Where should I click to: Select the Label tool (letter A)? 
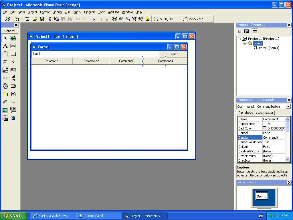click(5, 46)
